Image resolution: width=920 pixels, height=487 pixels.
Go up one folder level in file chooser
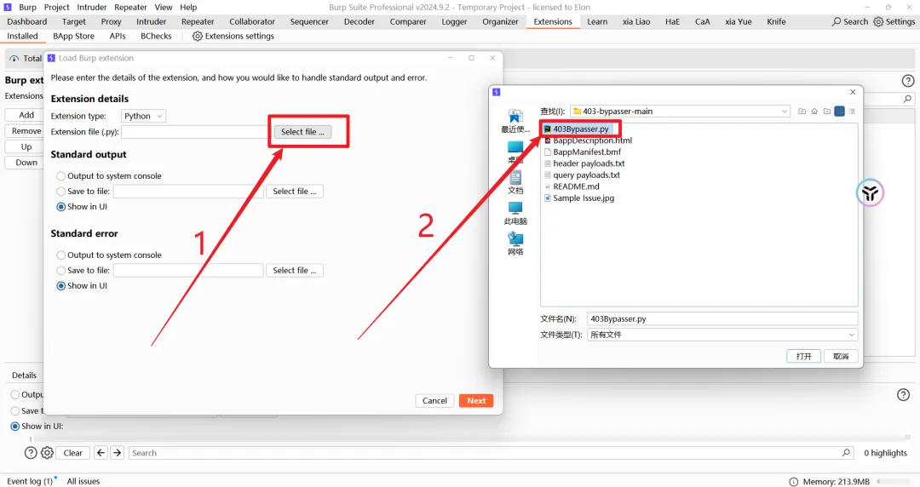802,112
